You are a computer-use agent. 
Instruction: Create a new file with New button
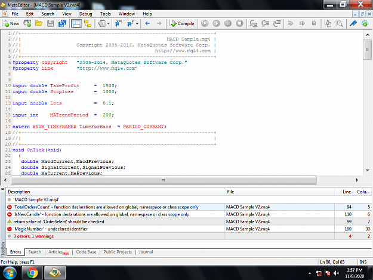pos(11,23)
